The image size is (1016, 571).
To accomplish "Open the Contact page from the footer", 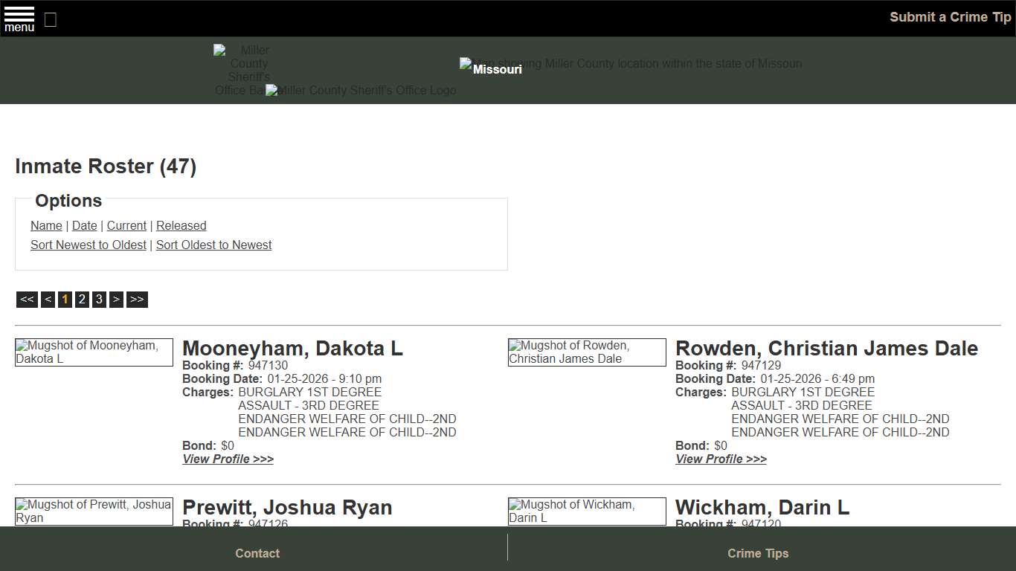I will click(257, 553).
